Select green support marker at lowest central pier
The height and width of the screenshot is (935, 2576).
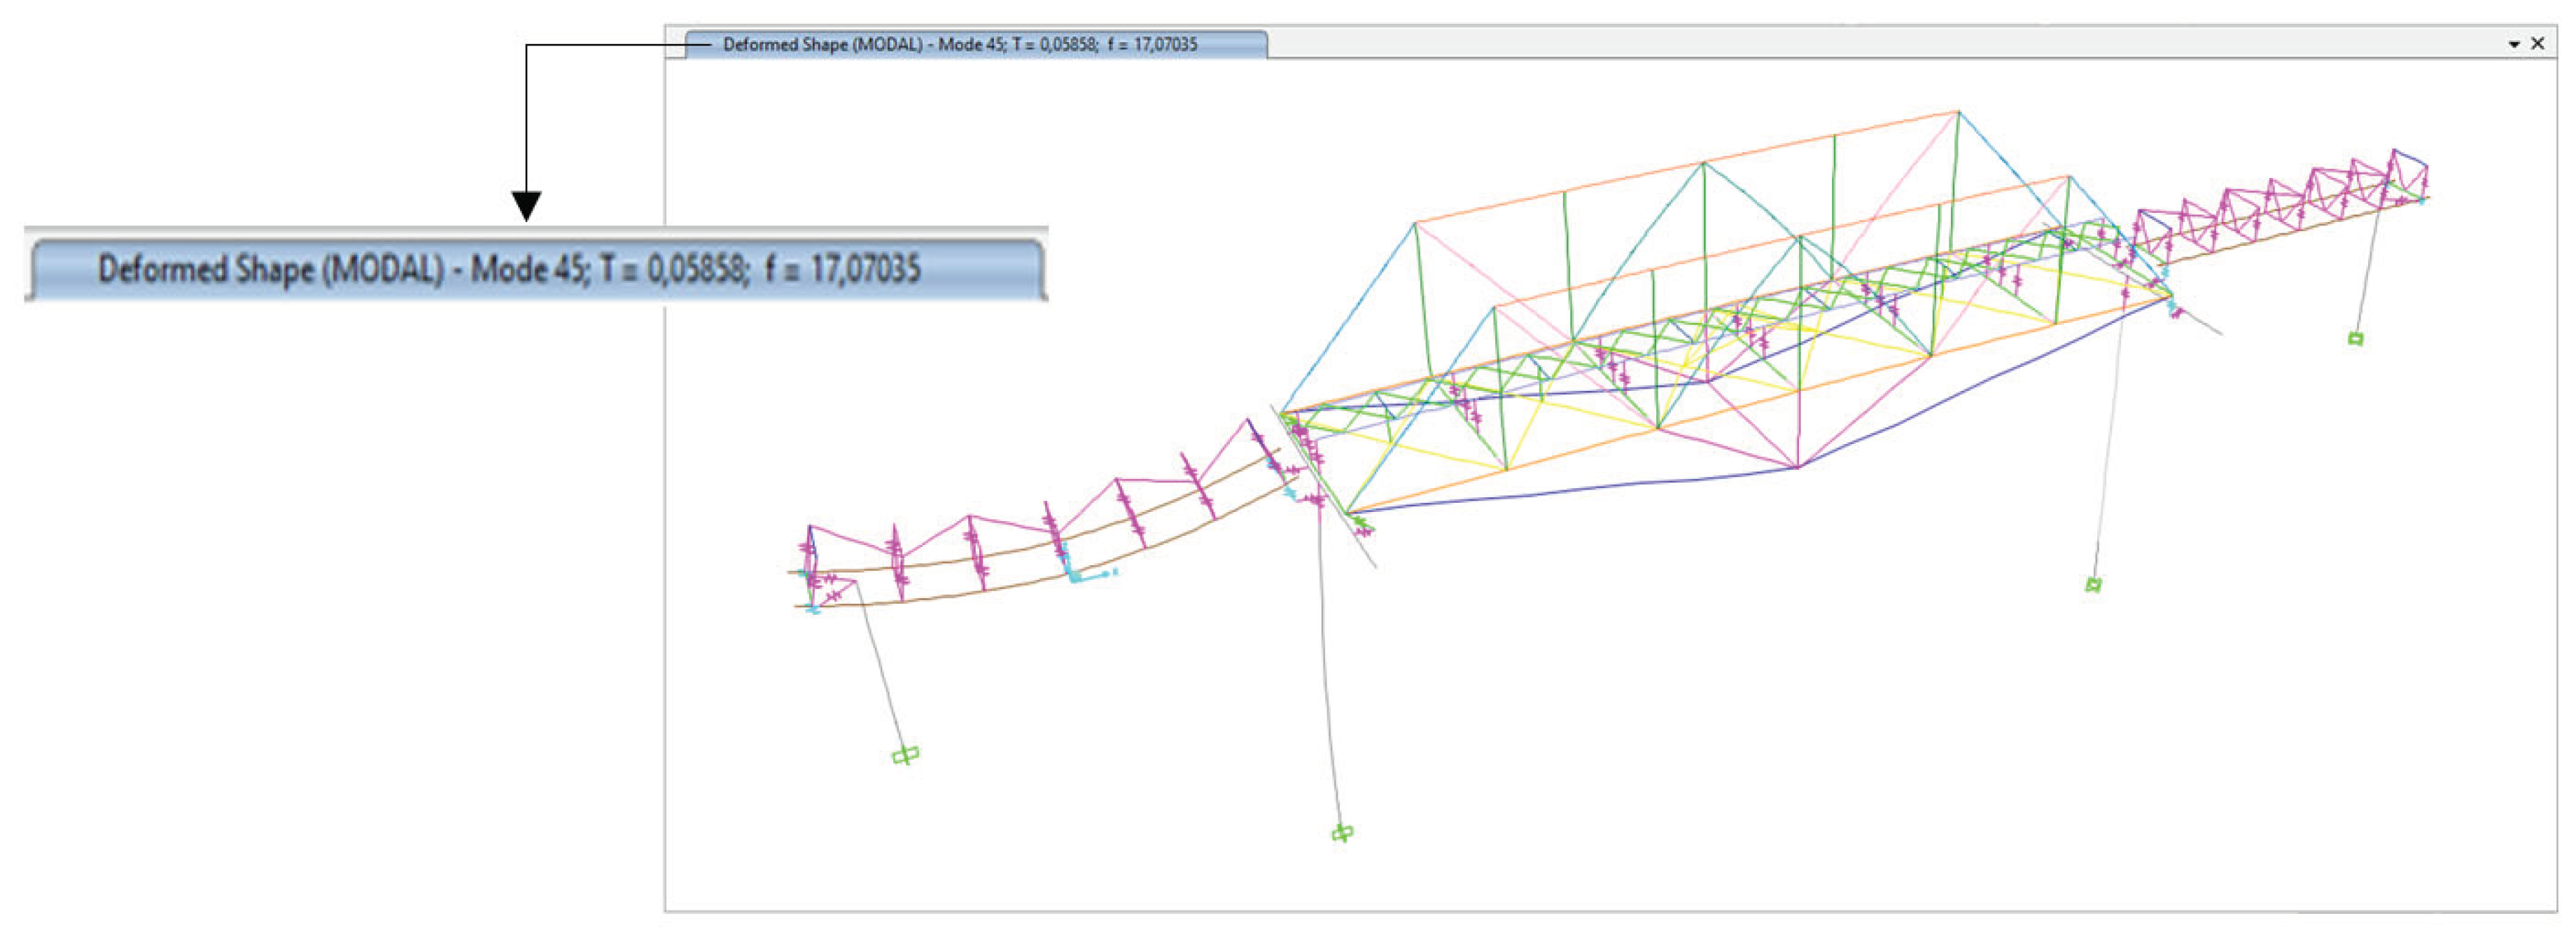pyautogui.click(x=1342, y=832)
